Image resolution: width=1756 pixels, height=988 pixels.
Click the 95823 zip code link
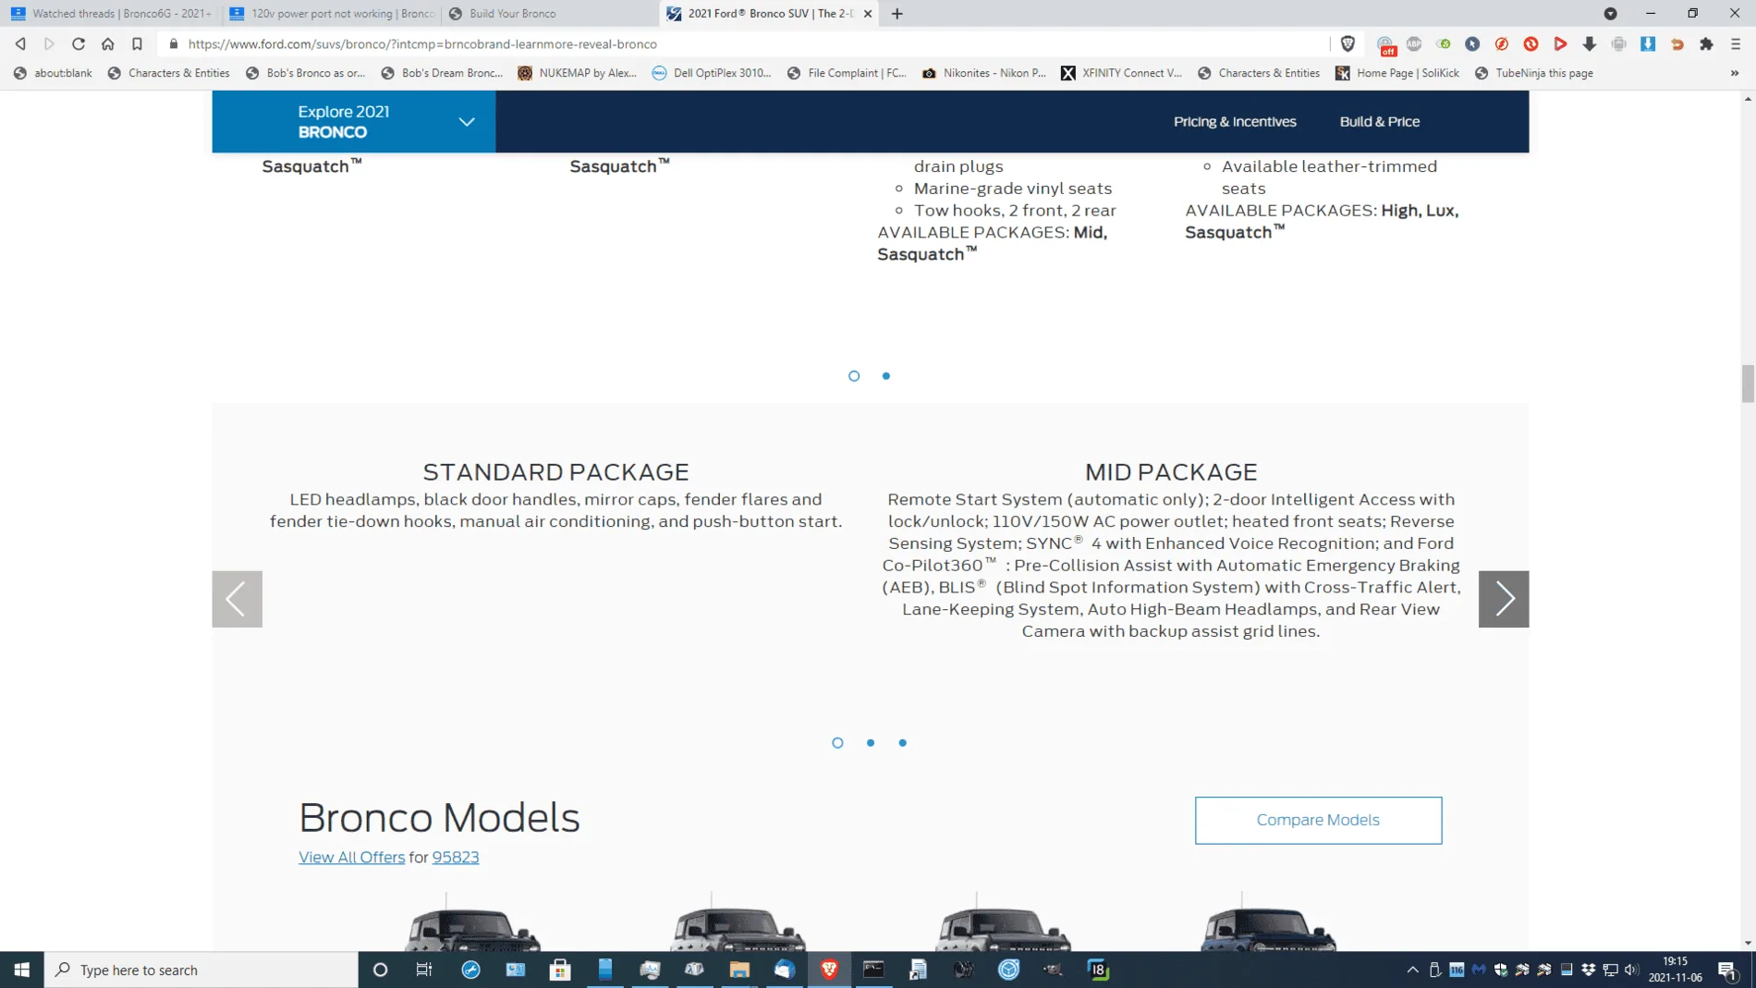[x=456, y=857]
